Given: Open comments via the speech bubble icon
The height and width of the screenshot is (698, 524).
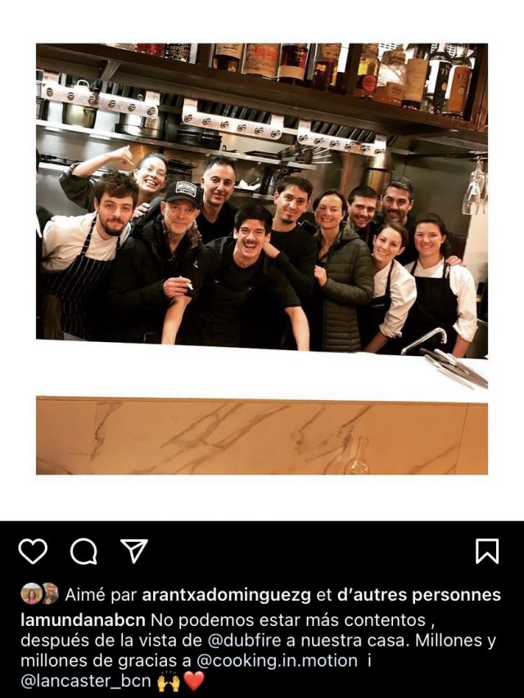Looking at the screenshot, I should [x=84, y=552].
